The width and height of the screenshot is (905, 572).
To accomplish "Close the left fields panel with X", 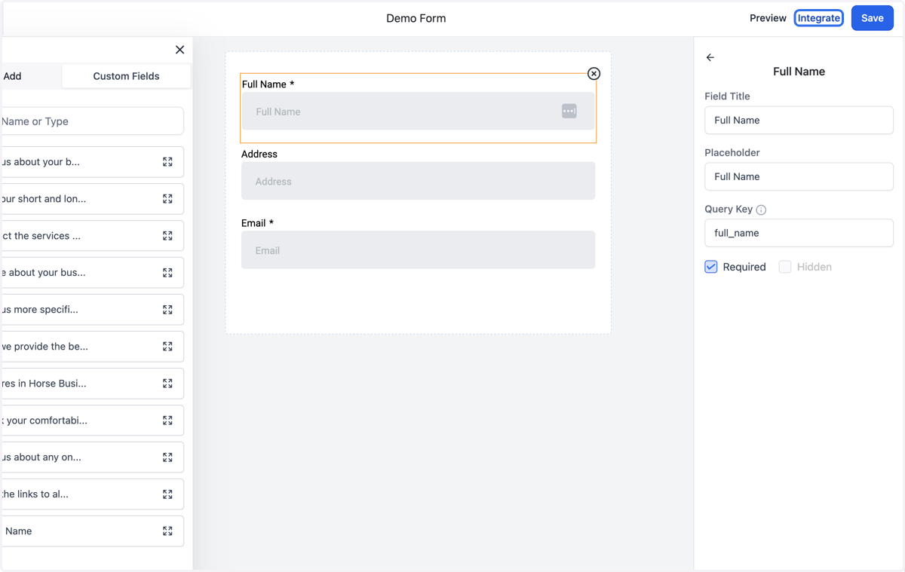I will point(179,50).
